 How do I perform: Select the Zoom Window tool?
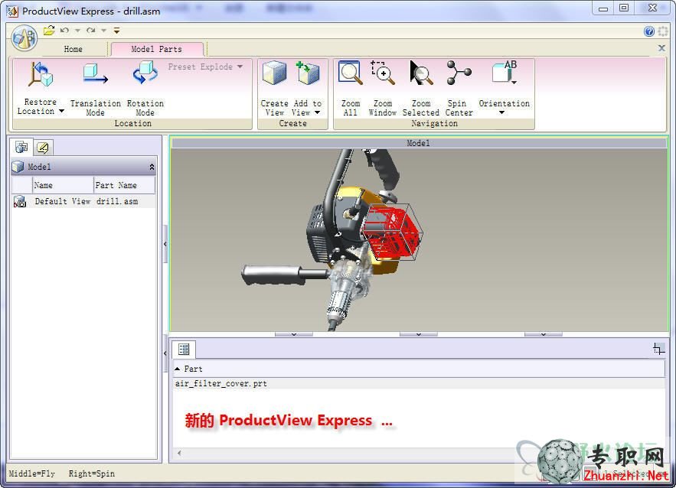click(x=383, y=89)
